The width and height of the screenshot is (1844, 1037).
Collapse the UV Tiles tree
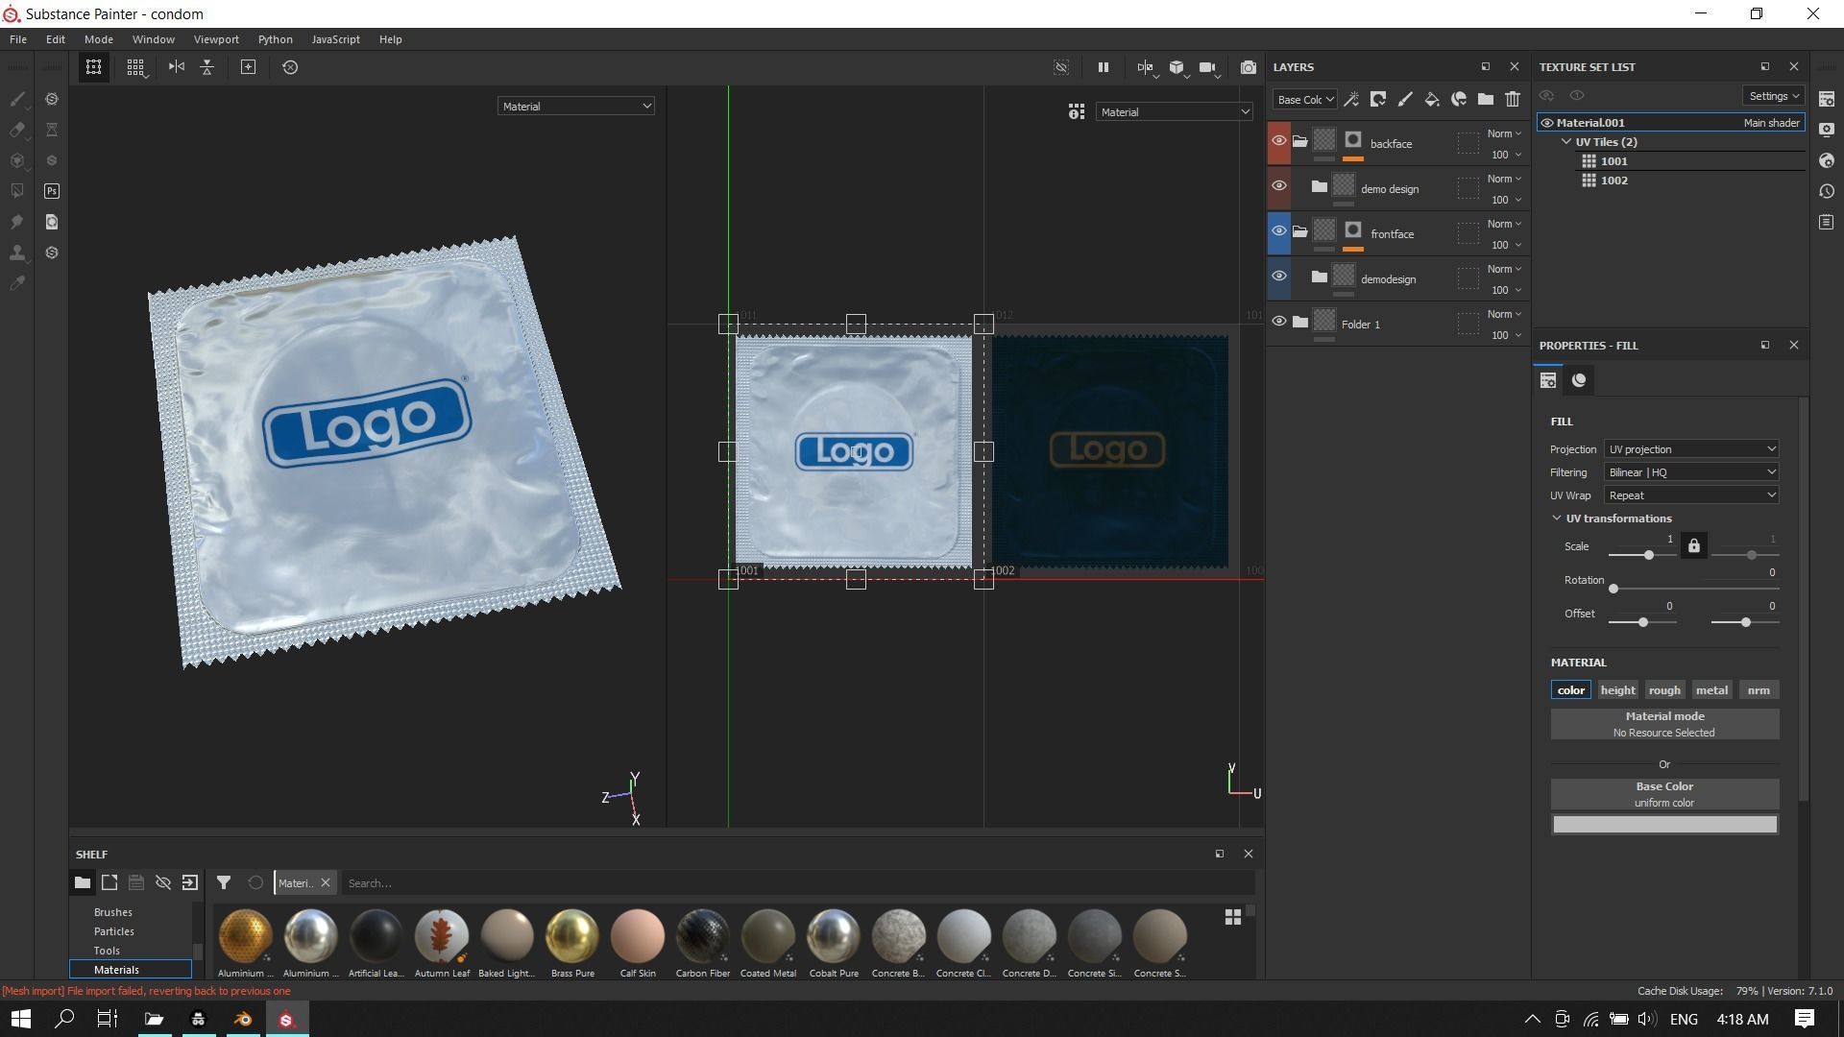point(1566,142)
